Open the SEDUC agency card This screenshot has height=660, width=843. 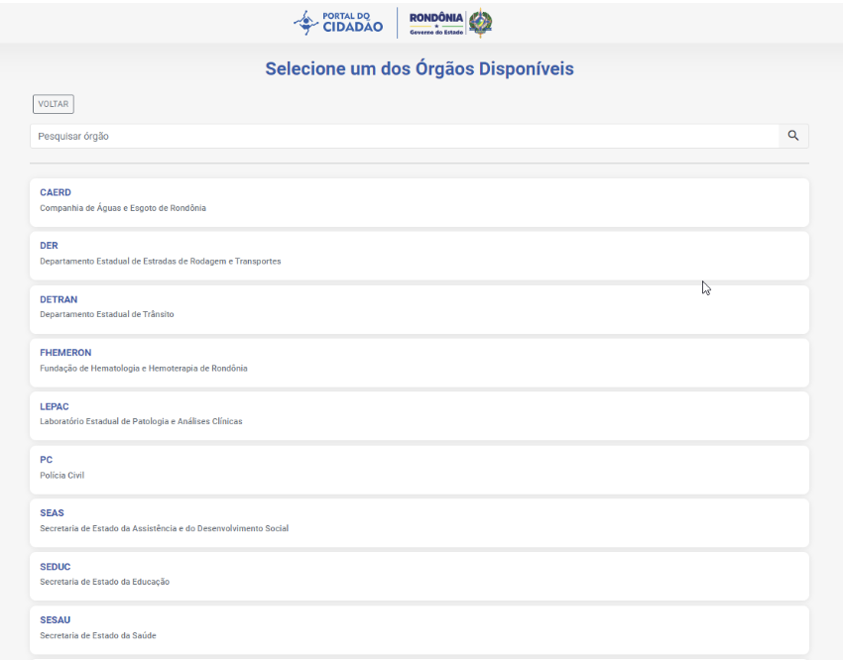[420, 576]
